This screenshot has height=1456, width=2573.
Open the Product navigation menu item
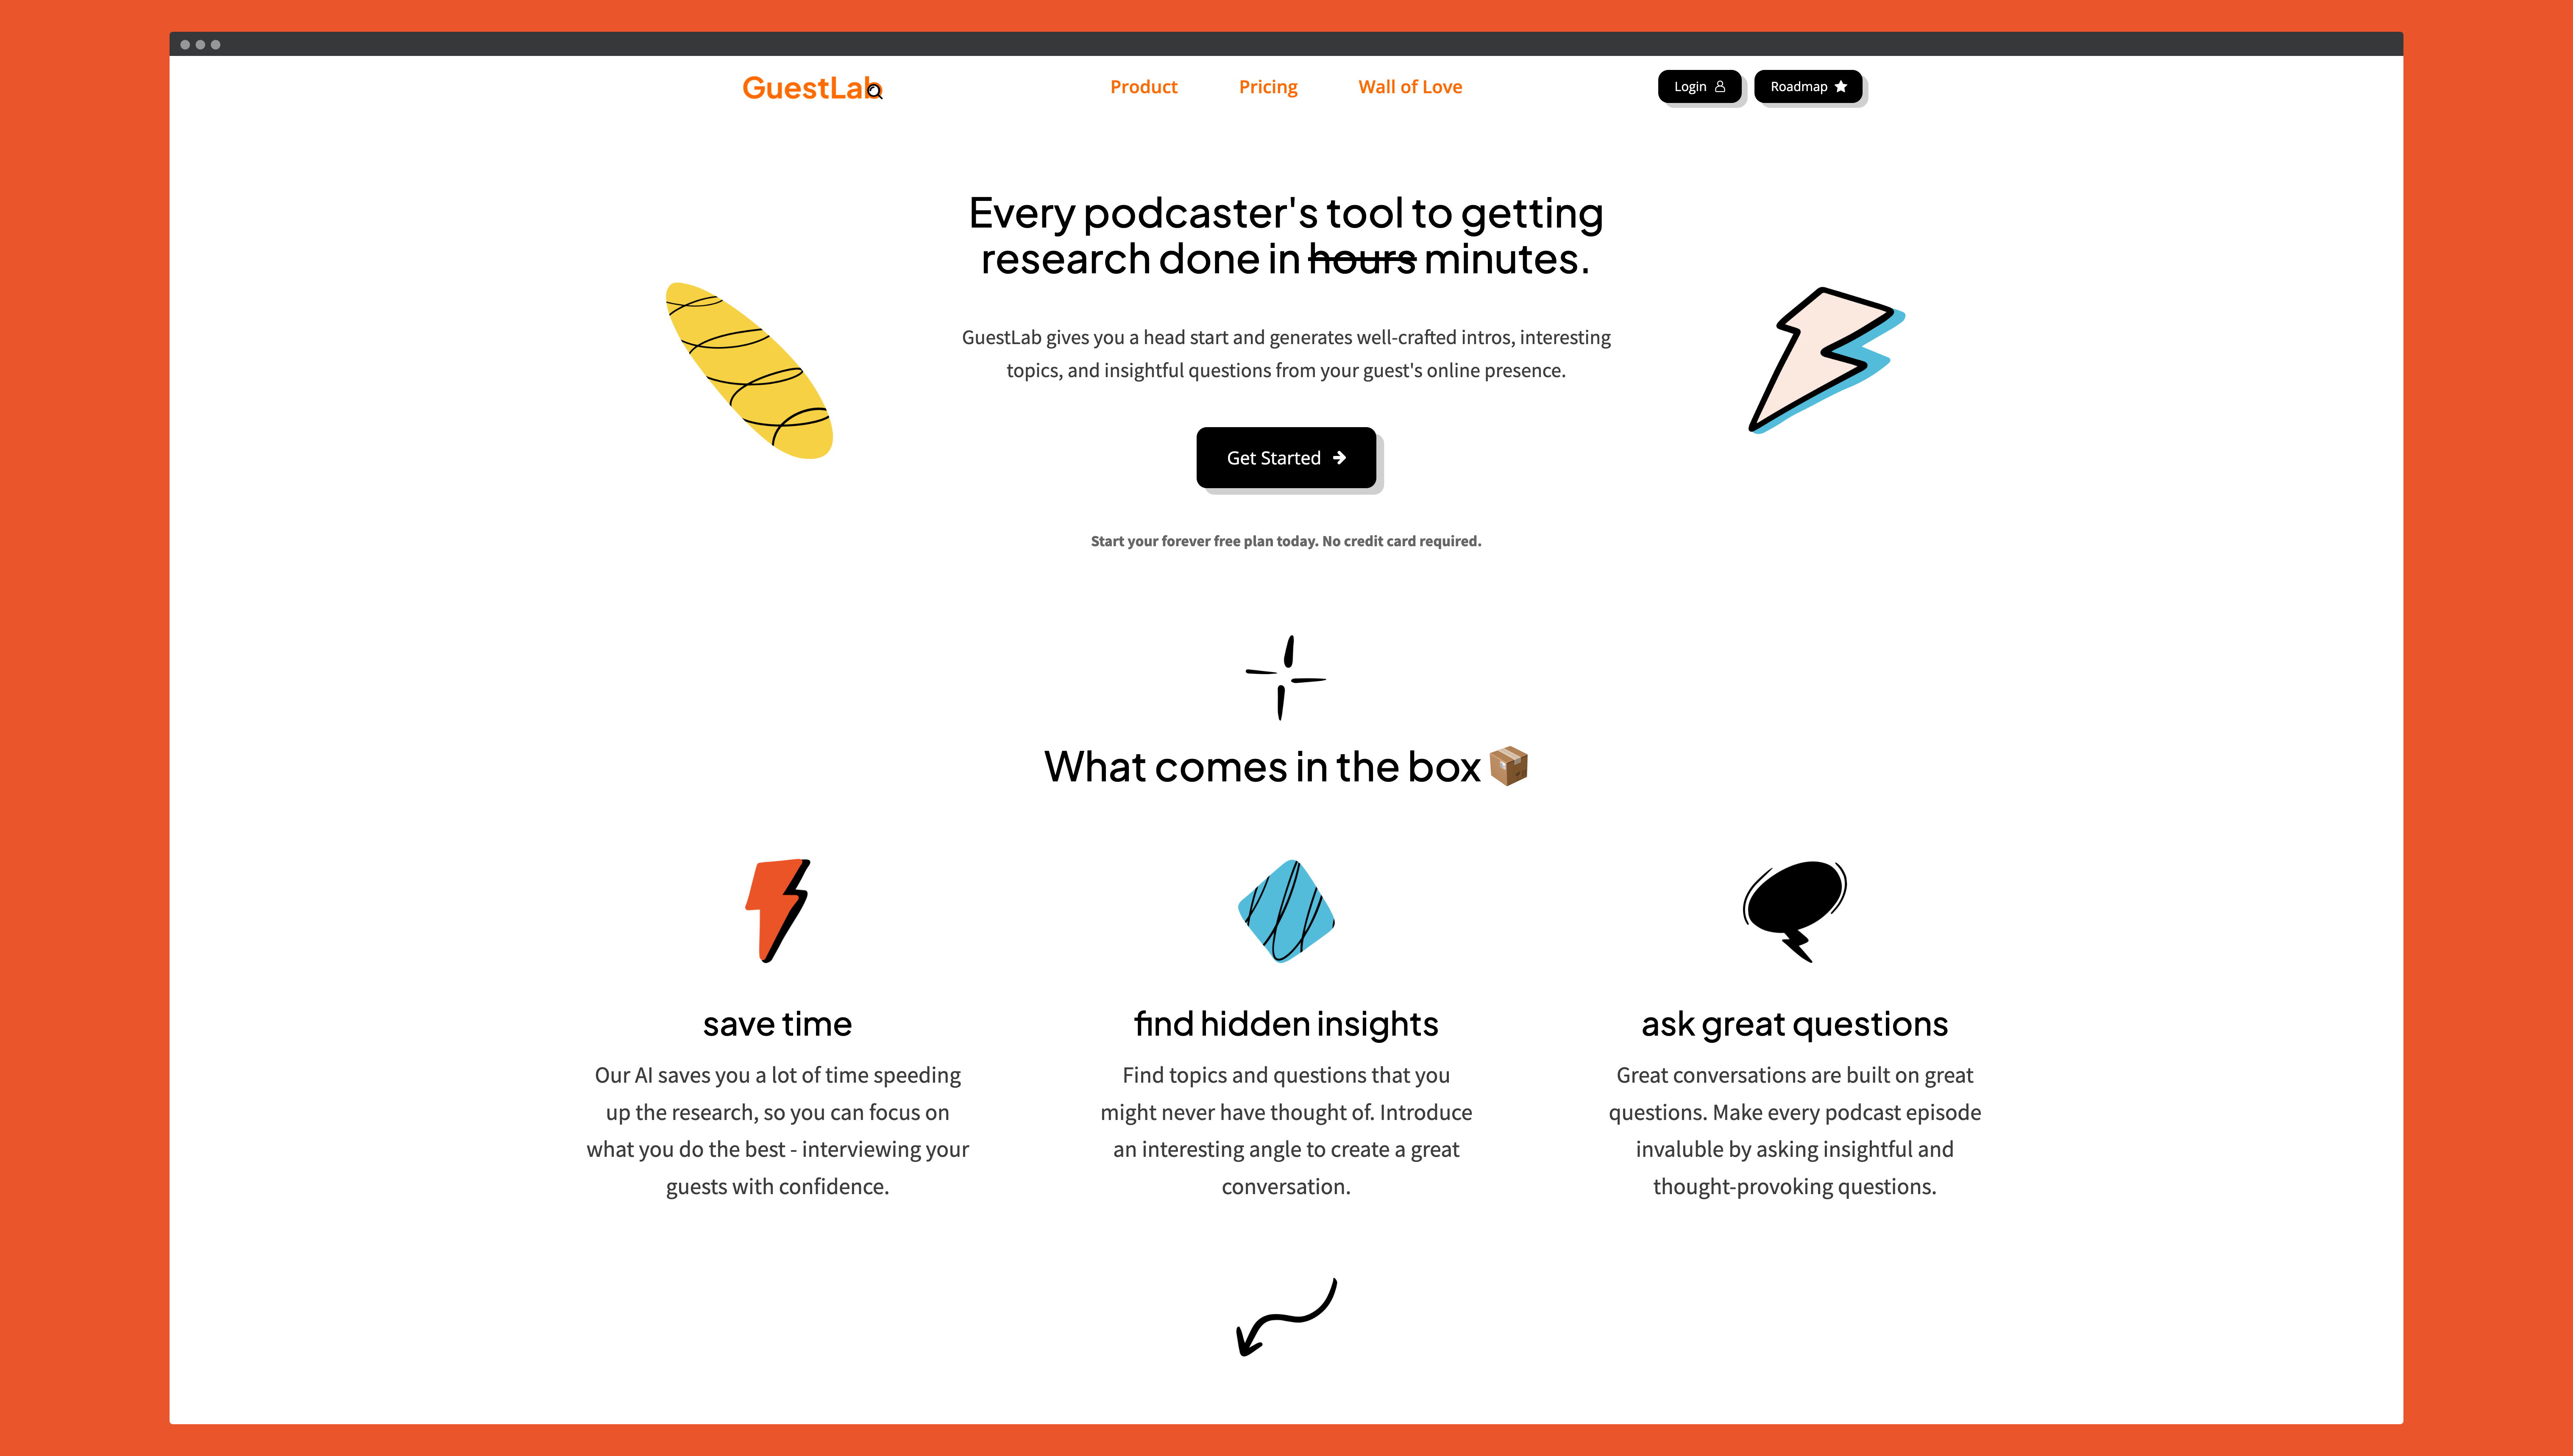click(1143, 86)
